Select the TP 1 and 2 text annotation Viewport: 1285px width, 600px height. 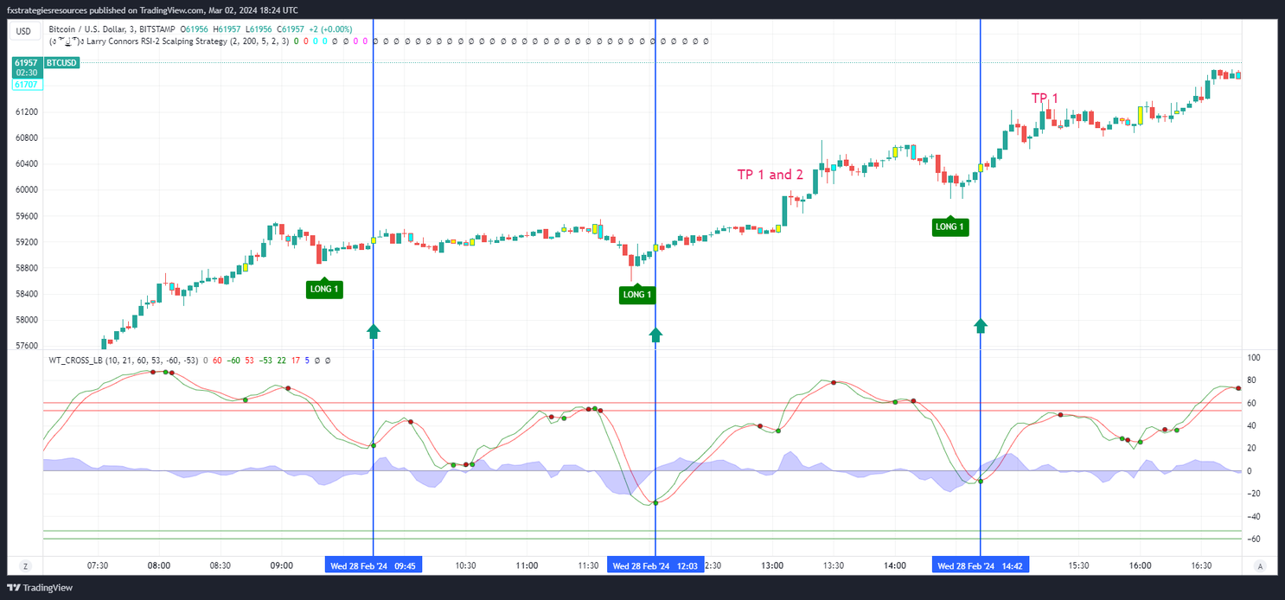(770, 174)
